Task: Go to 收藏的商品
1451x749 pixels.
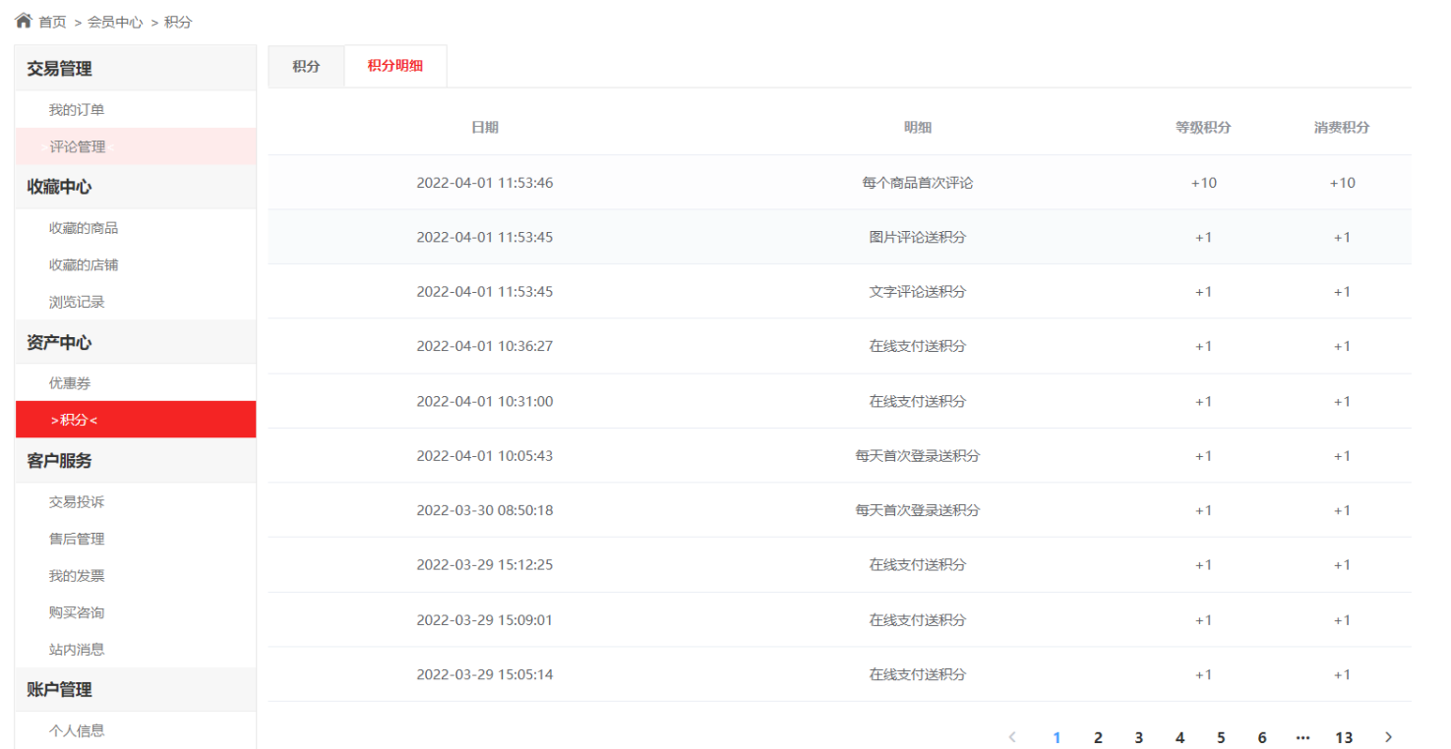Action: pyautogui.click(x=84, y=228)
